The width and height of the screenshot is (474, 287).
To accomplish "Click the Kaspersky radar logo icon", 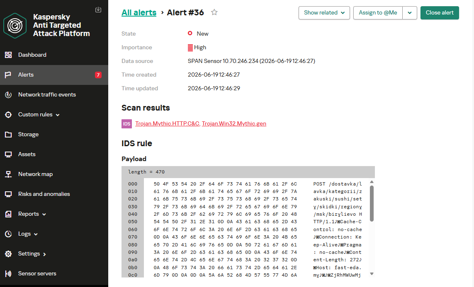I will 15,26.
